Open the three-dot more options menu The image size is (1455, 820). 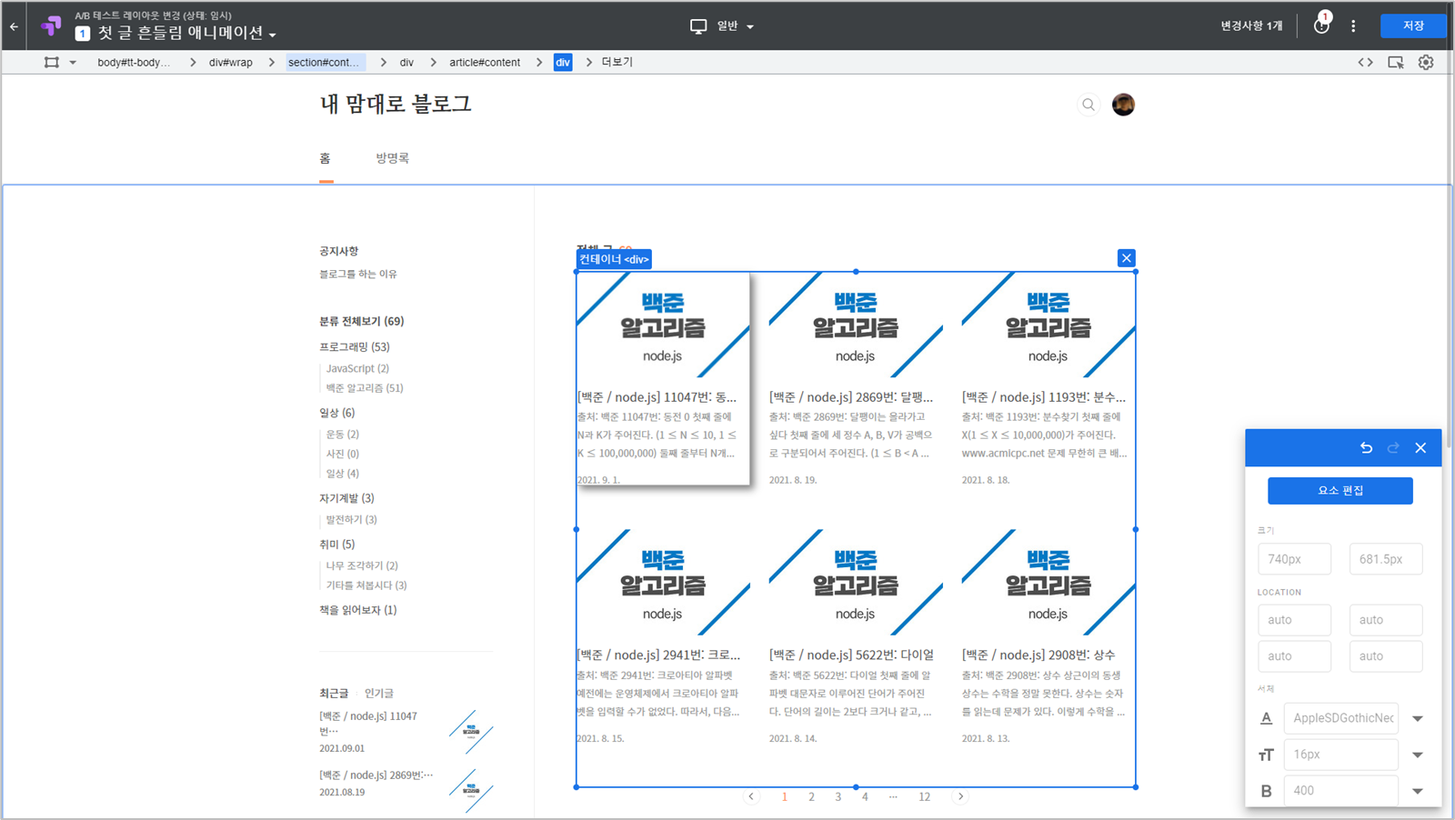pos(1353,26)
